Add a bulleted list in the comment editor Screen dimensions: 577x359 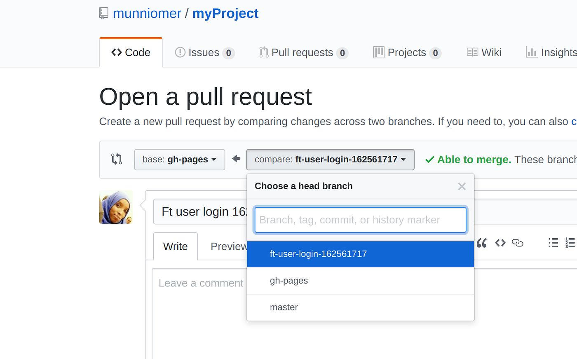tap(553, 243)
